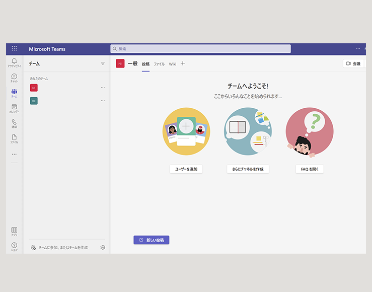The width and height of the screenshot is (372, 292).
Task: Select the Teams icon in sidebar
Action: (x=14, y=93)
